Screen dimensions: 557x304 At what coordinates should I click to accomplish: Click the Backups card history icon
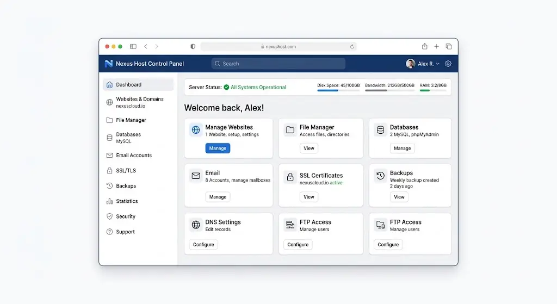tap(380, 176)
